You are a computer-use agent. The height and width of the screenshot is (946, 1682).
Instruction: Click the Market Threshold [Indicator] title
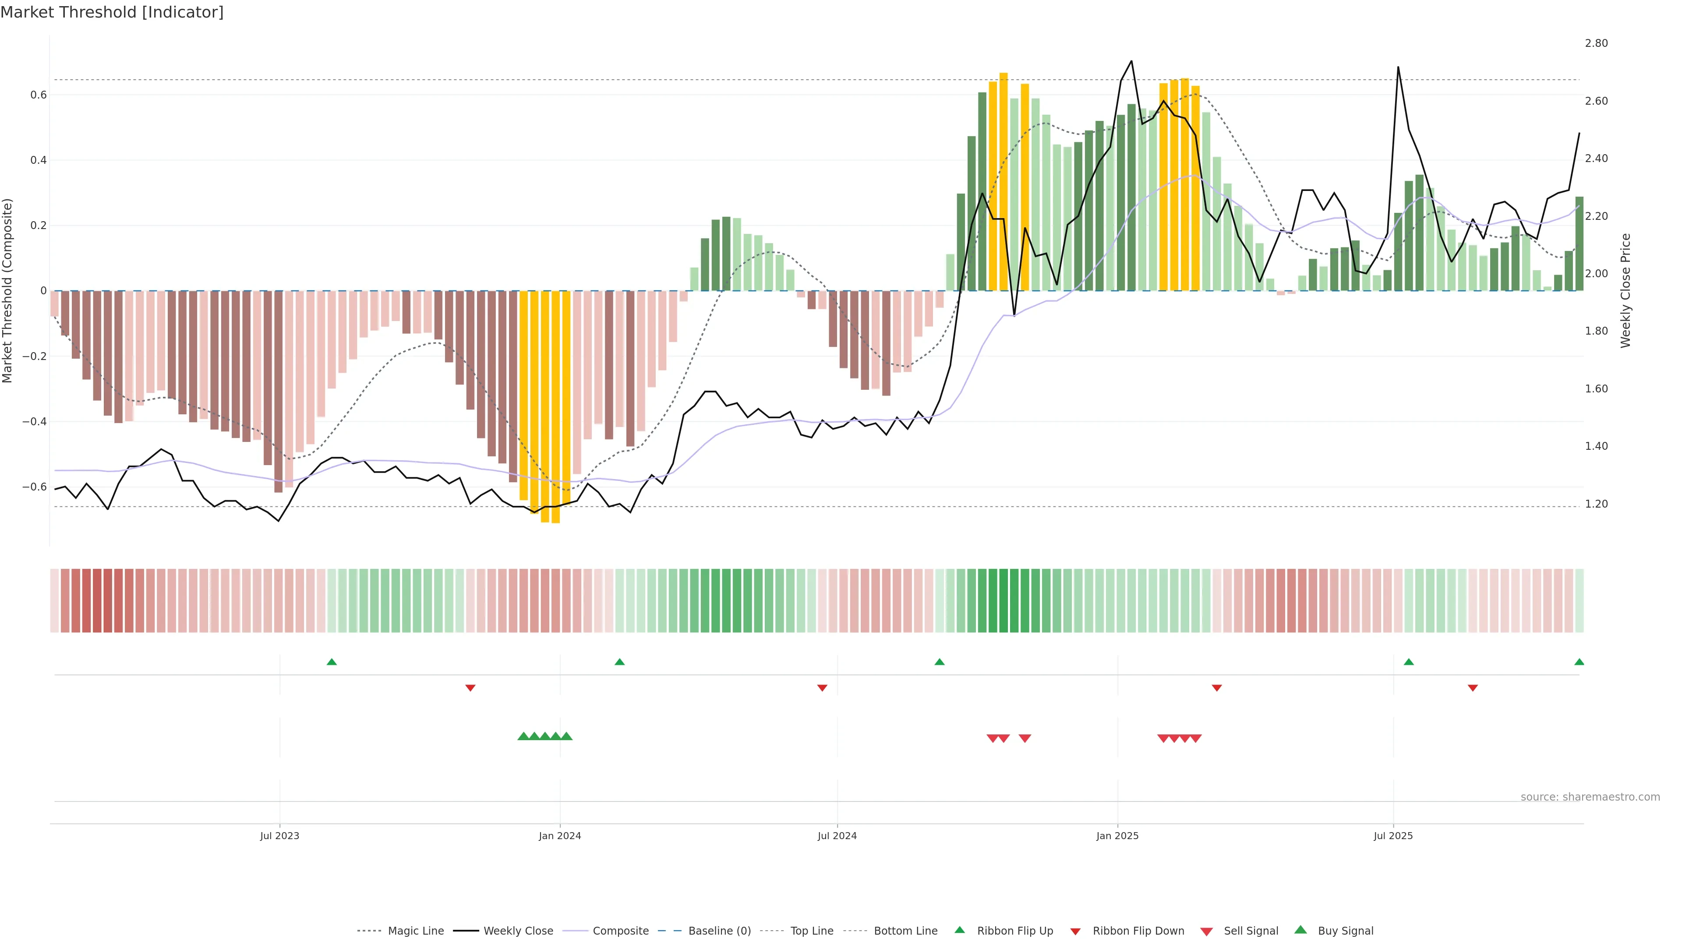pyautogui.click(x=112, y=12)
